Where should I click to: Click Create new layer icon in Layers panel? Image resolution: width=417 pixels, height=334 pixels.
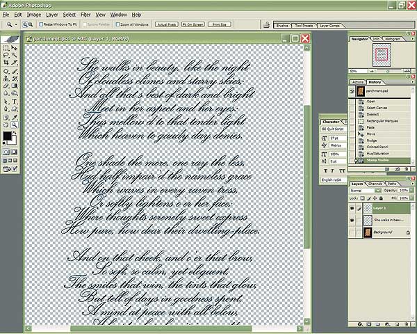point(398,324)
